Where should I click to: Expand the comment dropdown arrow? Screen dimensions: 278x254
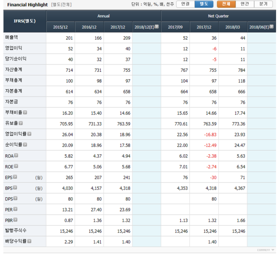tap(273, 250)
